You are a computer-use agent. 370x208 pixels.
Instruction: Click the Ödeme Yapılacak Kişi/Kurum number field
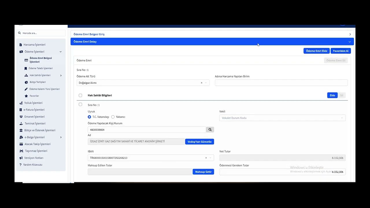[x=147, y=130]
